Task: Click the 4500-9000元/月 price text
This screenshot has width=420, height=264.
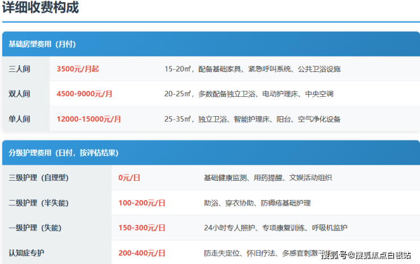Action: [85, 94]
